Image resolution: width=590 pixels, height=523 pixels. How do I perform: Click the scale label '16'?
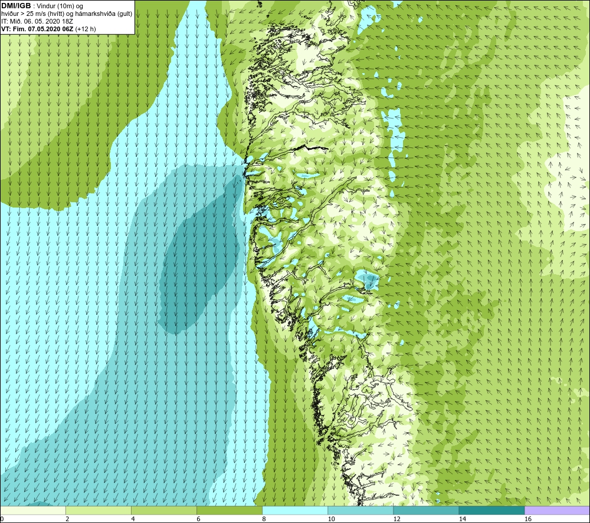528,519
